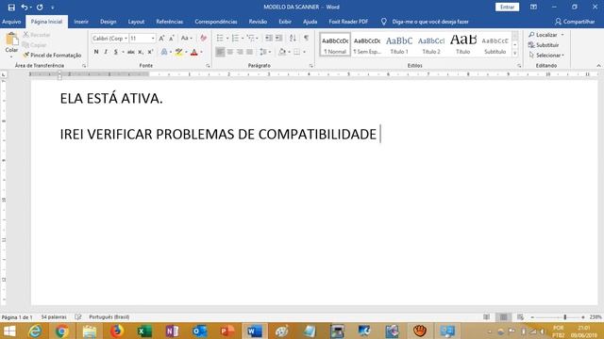The width and height of the screenshot is (604, 339).
Task: Open the font size dropdown
Action: coord(153,39)
